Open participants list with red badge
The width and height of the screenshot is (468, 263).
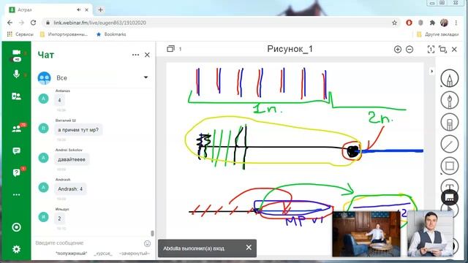pyautogui.click(x=16, y=129)
